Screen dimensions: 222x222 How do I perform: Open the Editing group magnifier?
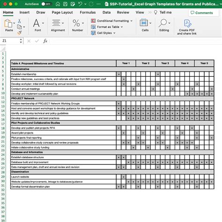pyautogui.click(x=164, y=25)
